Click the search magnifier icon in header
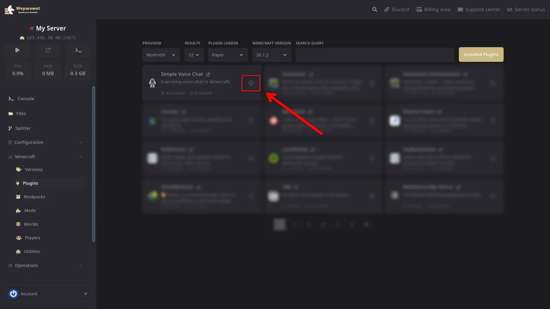The width and height of the screenshot is (550, 309). pyautogui.click(x=374, y=10)
